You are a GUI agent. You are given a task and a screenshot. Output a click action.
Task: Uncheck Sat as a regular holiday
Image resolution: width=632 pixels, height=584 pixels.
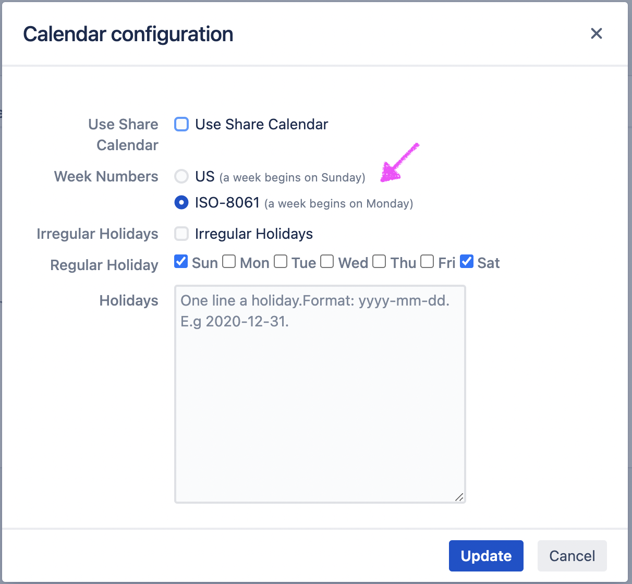click(467, 261)
